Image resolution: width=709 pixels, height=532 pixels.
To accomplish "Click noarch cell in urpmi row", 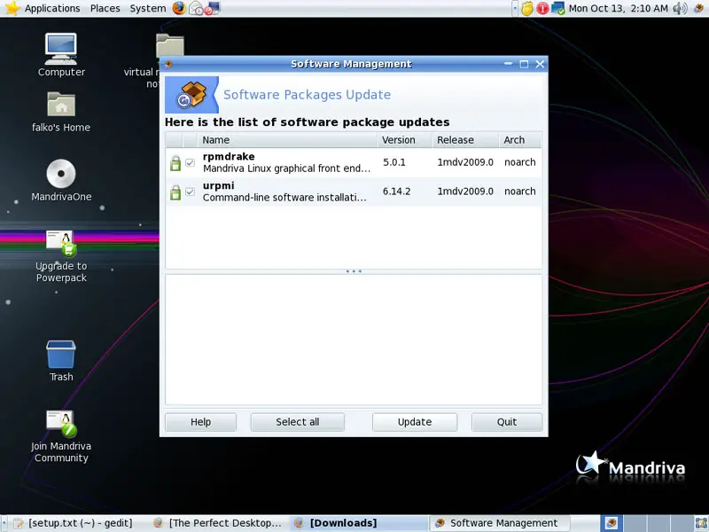I will [x=520, y=192].
